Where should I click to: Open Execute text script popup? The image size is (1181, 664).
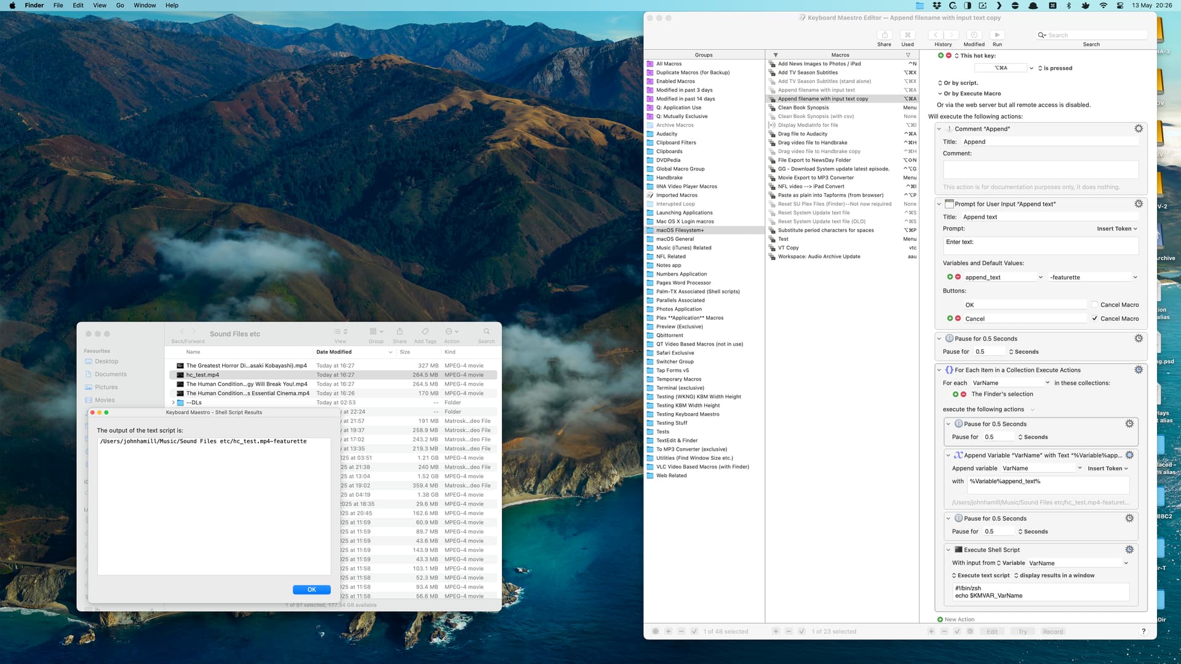[980, 575]
